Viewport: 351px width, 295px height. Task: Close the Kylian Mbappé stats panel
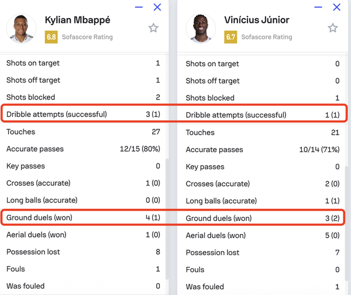[x=157, y=7]
